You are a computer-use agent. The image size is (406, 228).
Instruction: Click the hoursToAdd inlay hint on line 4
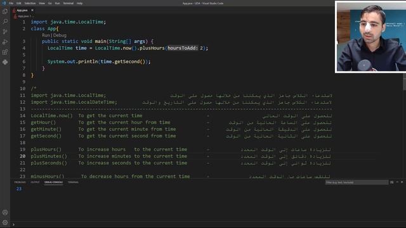pos(183,48)
